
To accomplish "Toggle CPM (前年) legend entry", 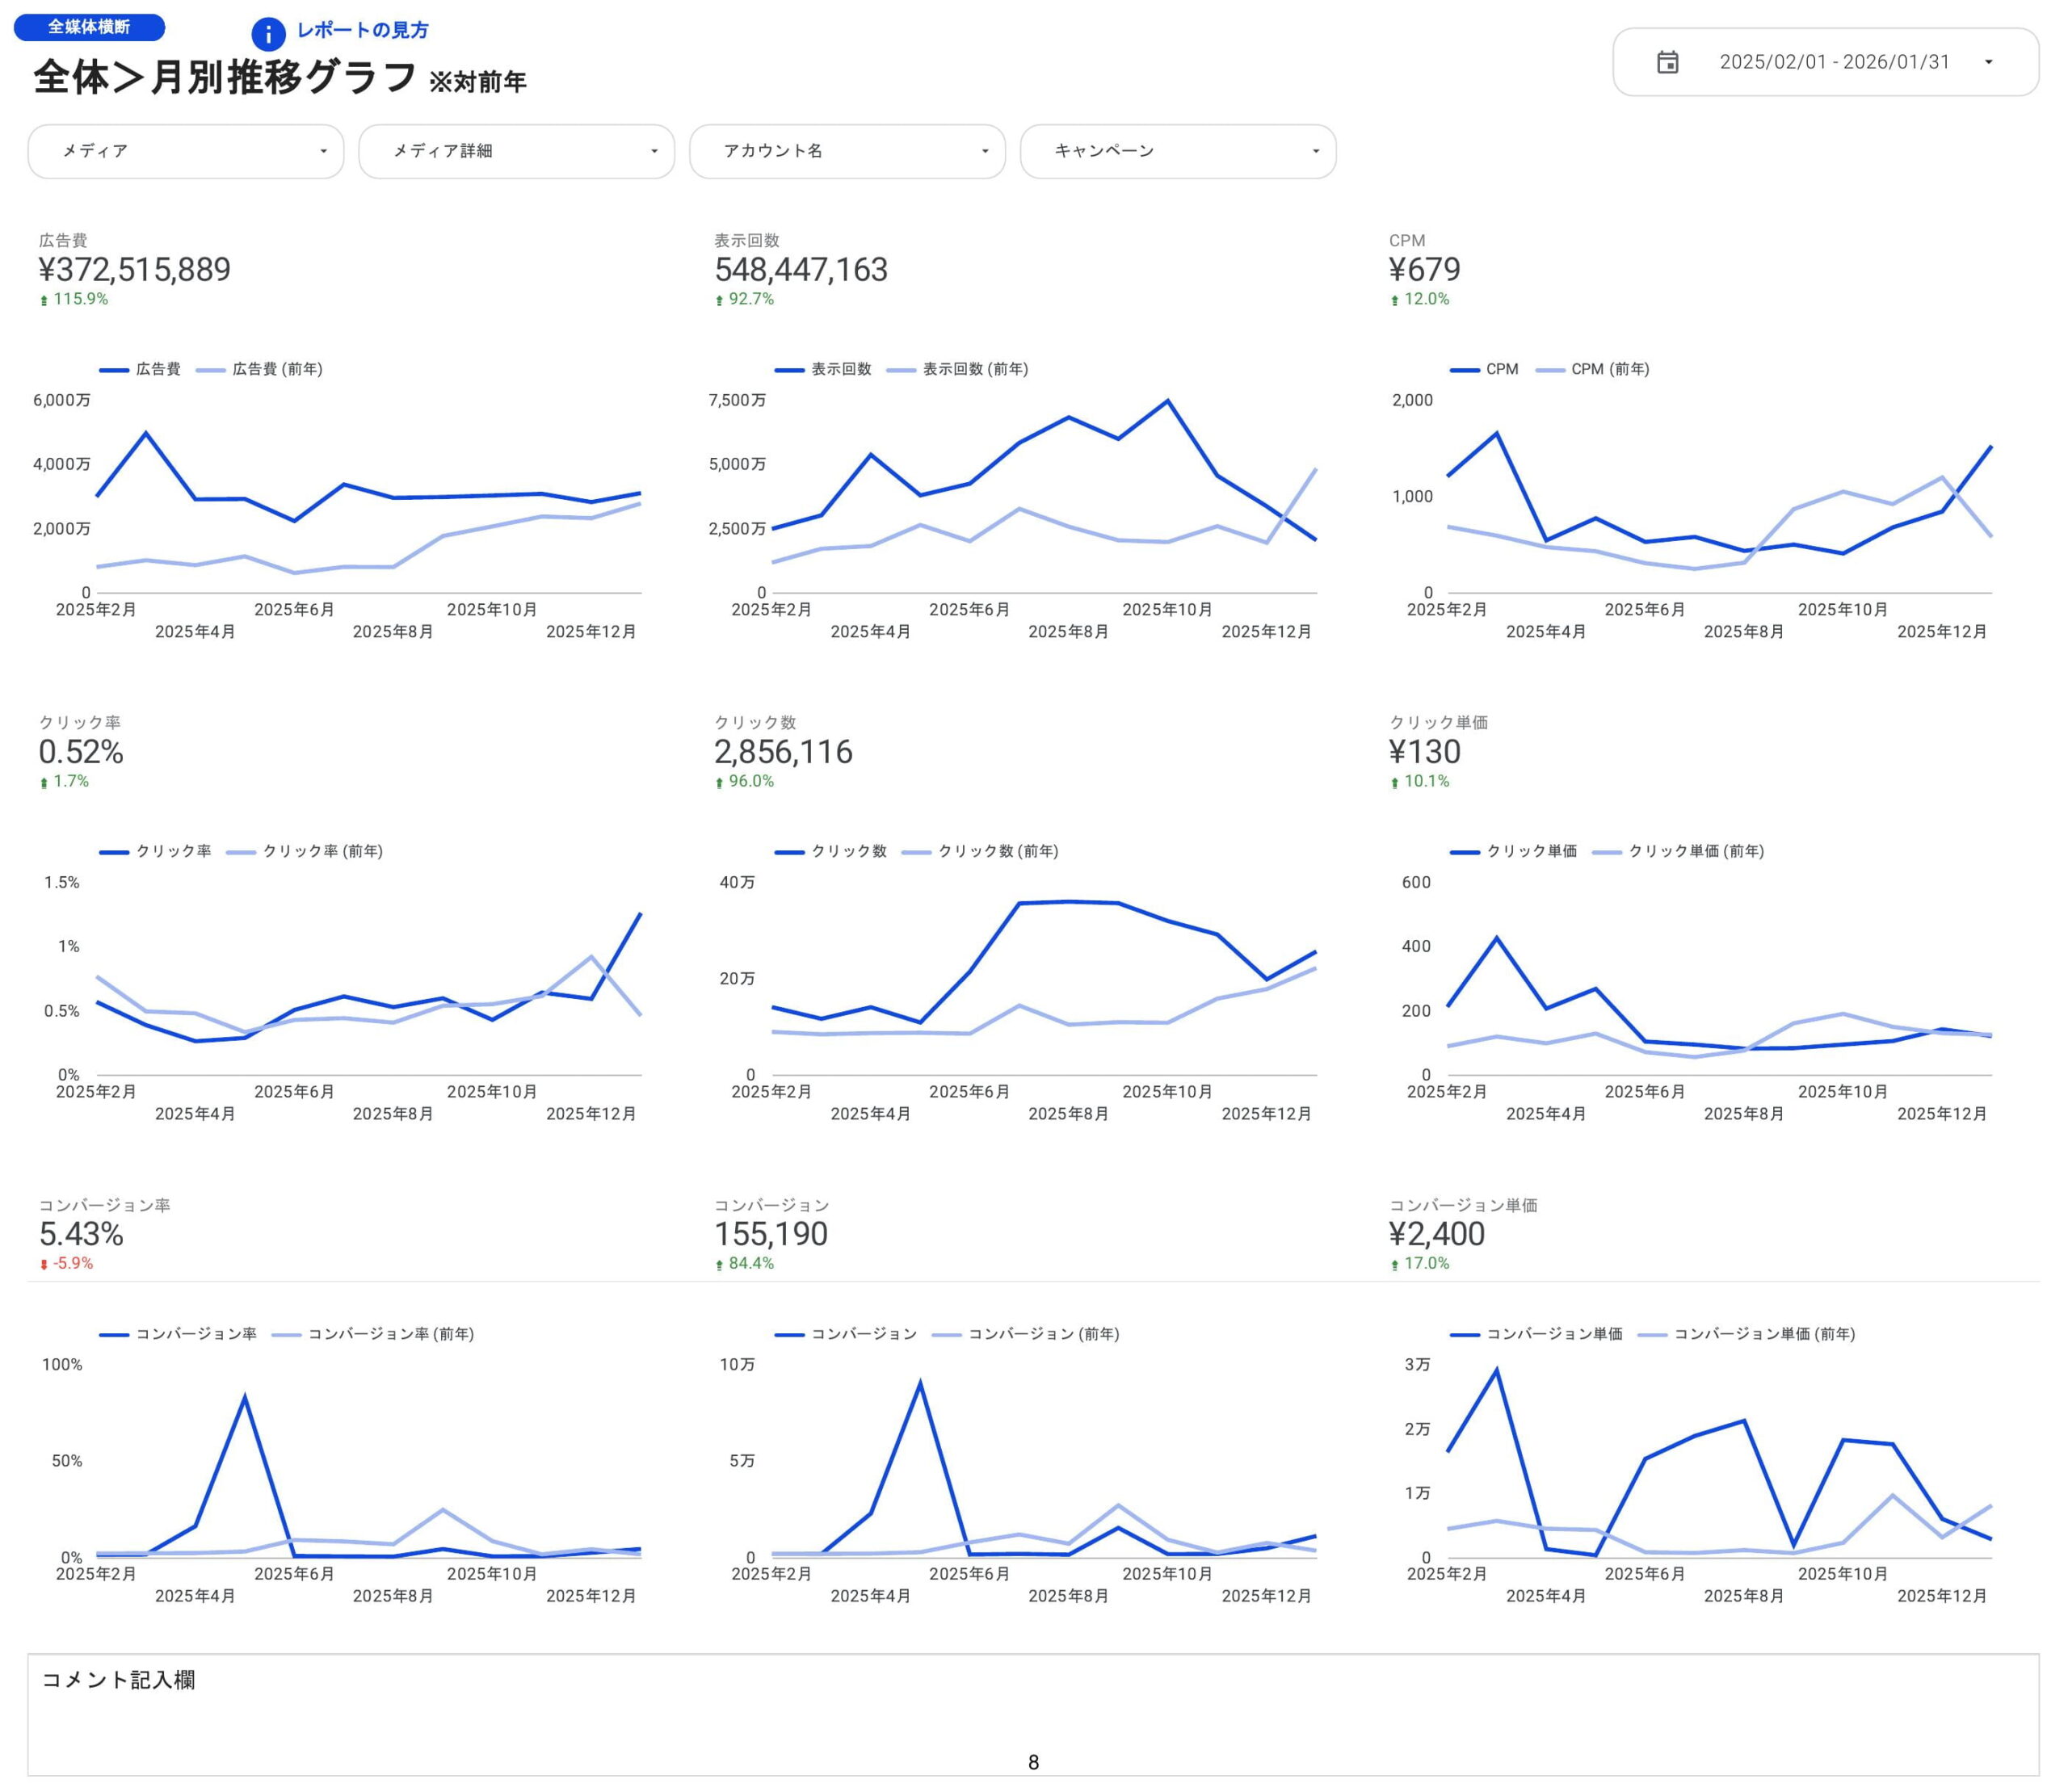I will coord(1609,369).
